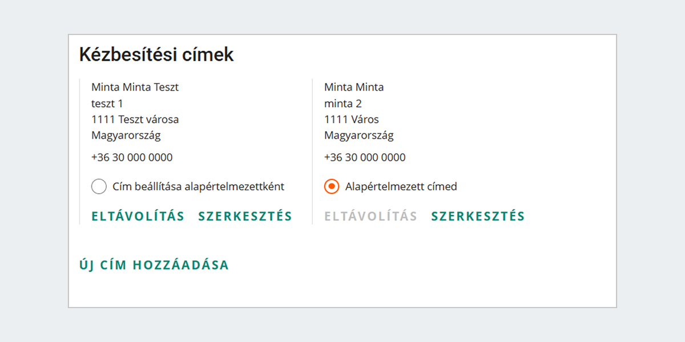
Task: Click the city line '1111 Város'
Action: click(x=351, y=119)
